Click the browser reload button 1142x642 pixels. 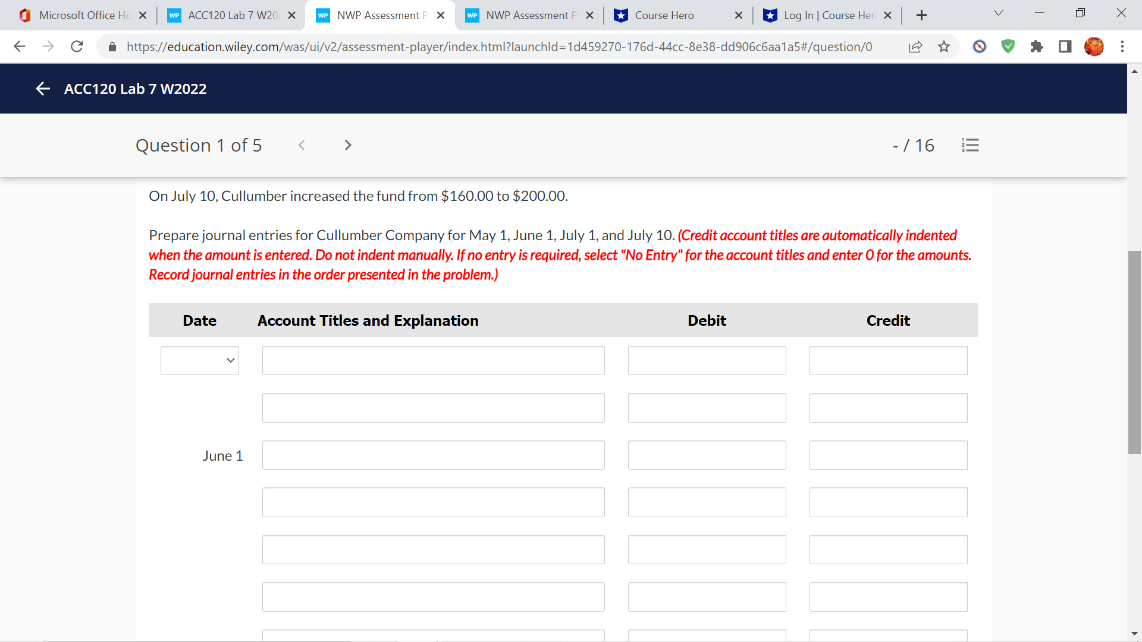(x=77, y=46)
